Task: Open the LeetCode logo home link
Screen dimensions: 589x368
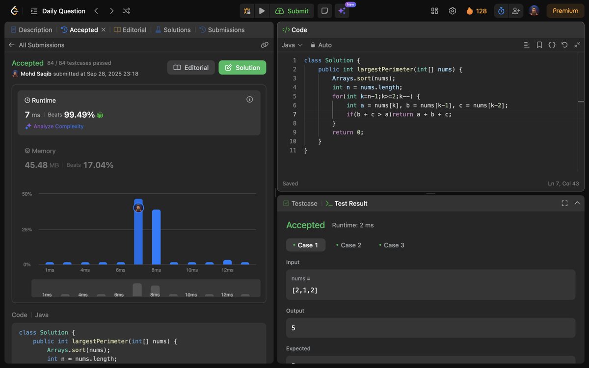Action: click(x=15, y=11)
